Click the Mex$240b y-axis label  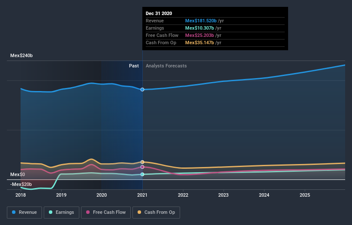21,55
